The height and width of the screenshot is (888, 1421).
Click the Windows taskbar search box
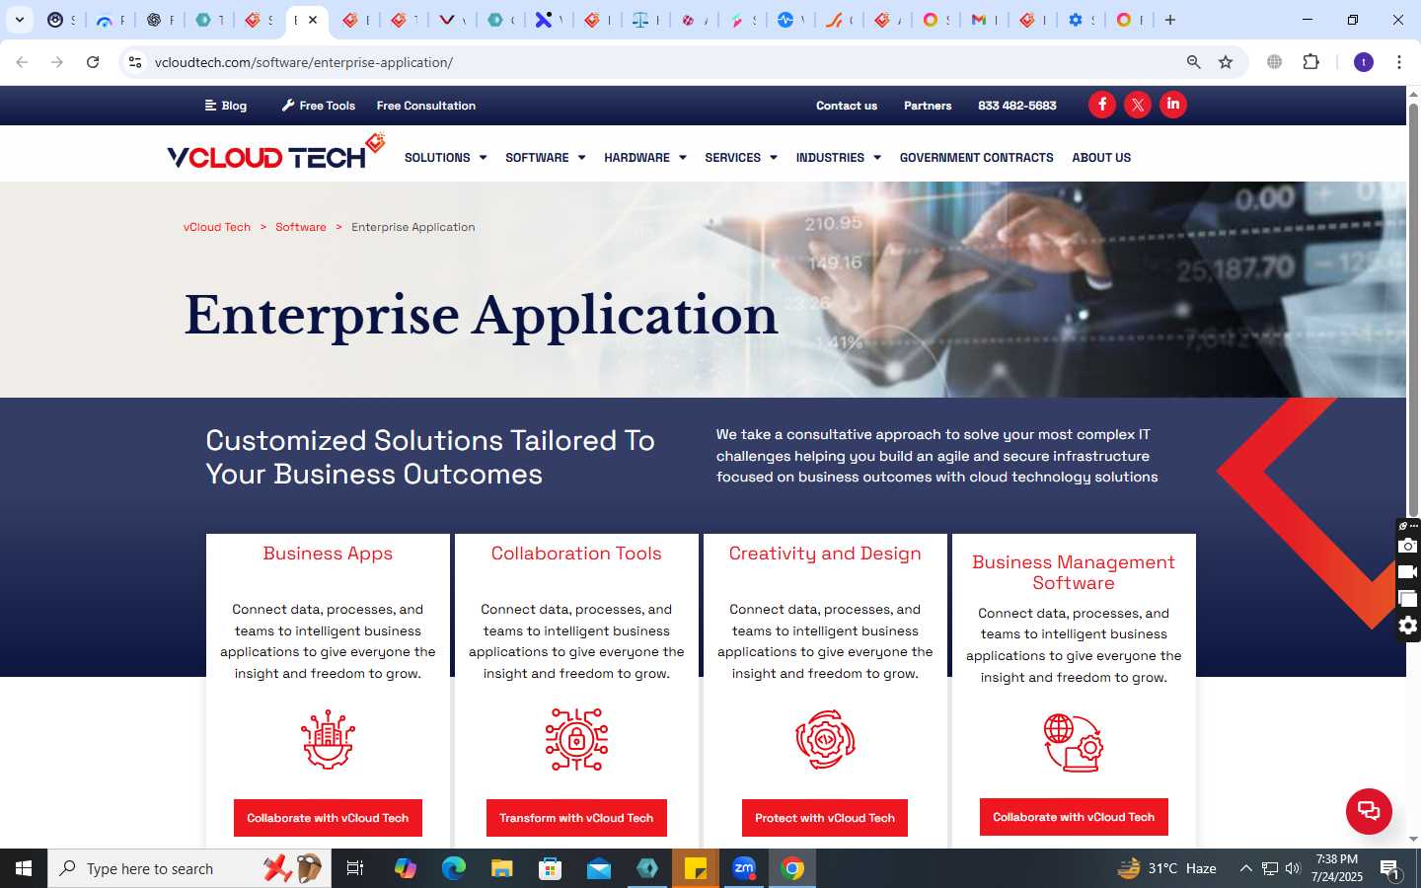click(189, 868)
